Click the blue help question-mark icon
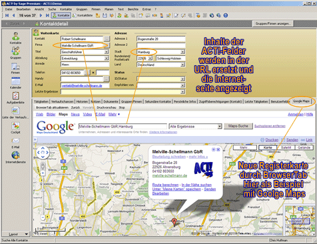This screenshot has width=317, height=244. pyautogui.click(x=226, y=15)
